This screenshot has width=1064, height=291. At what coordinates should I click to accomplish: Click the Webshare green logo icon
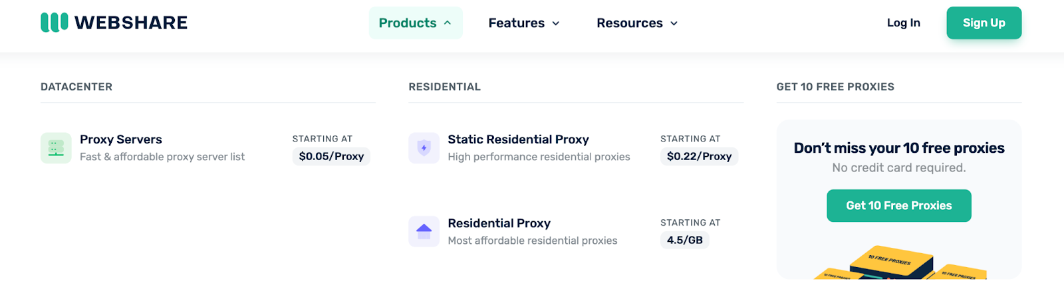pyautogui.click(x=54, y=23)
